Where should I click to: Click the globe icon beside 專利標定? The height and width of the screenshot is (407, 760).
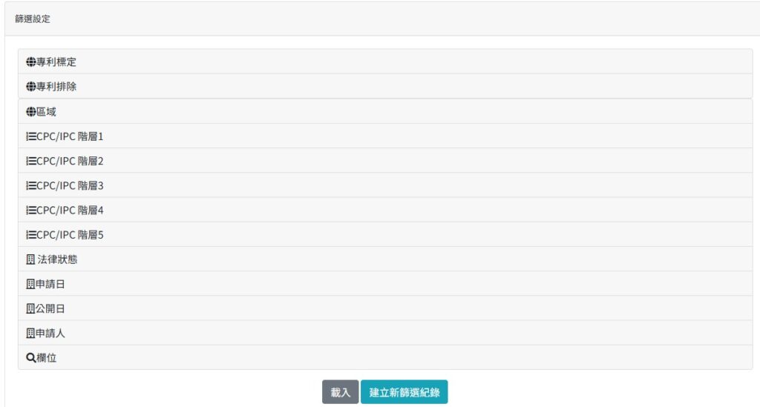coord(31,62)
